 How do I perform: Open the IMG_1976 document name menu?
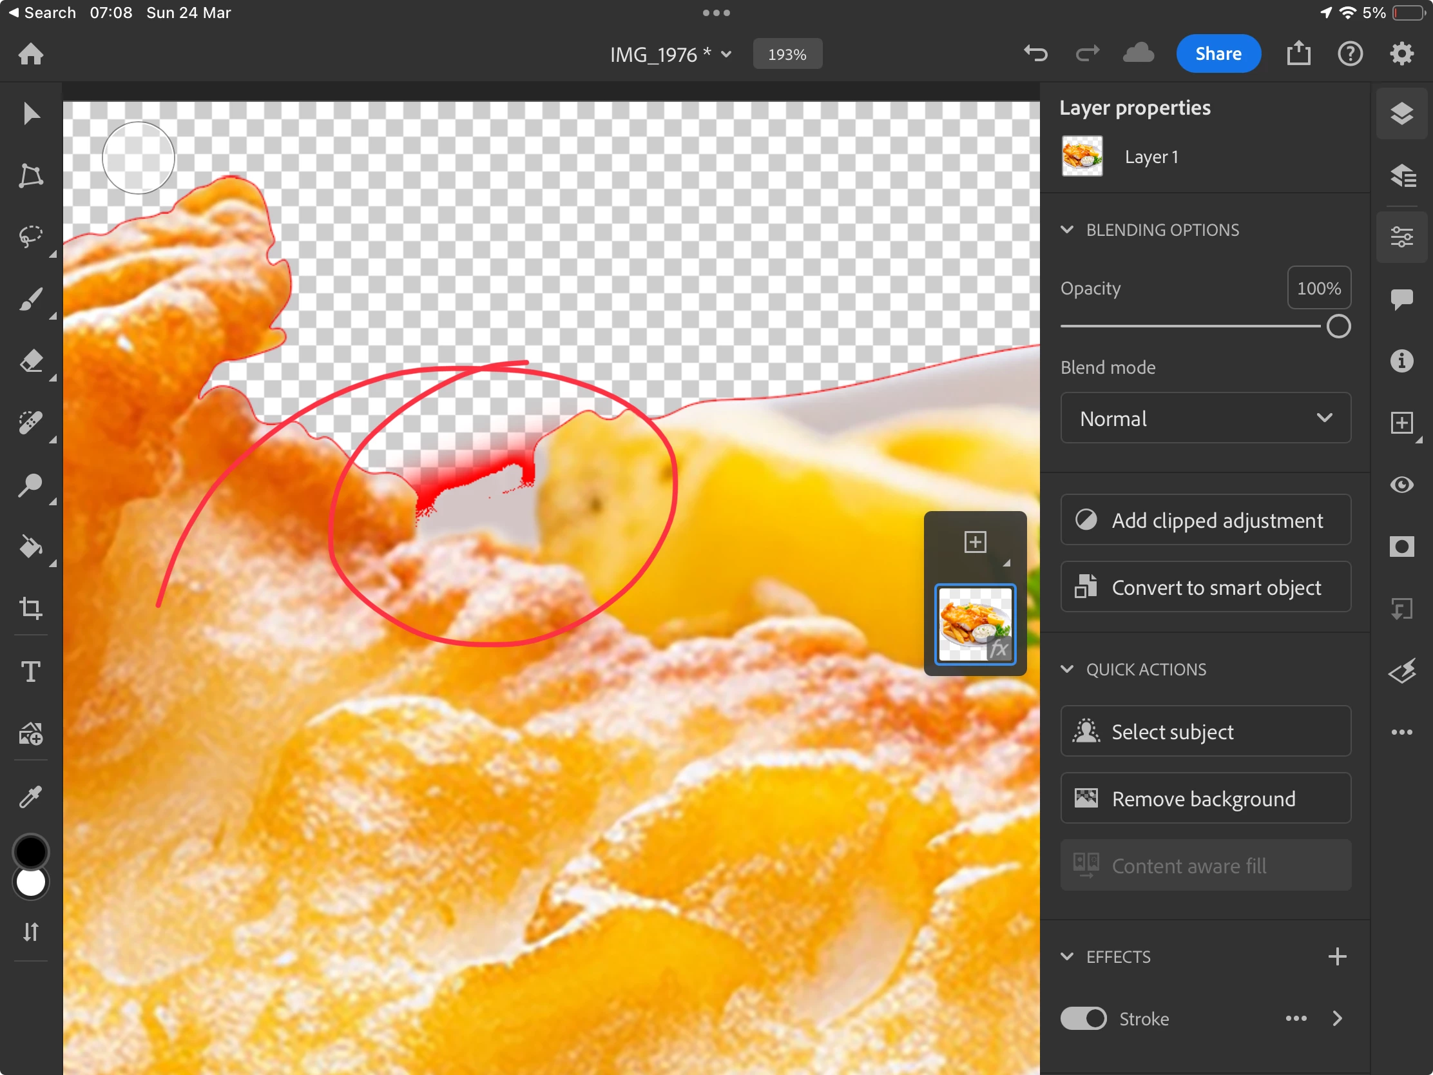671,54
